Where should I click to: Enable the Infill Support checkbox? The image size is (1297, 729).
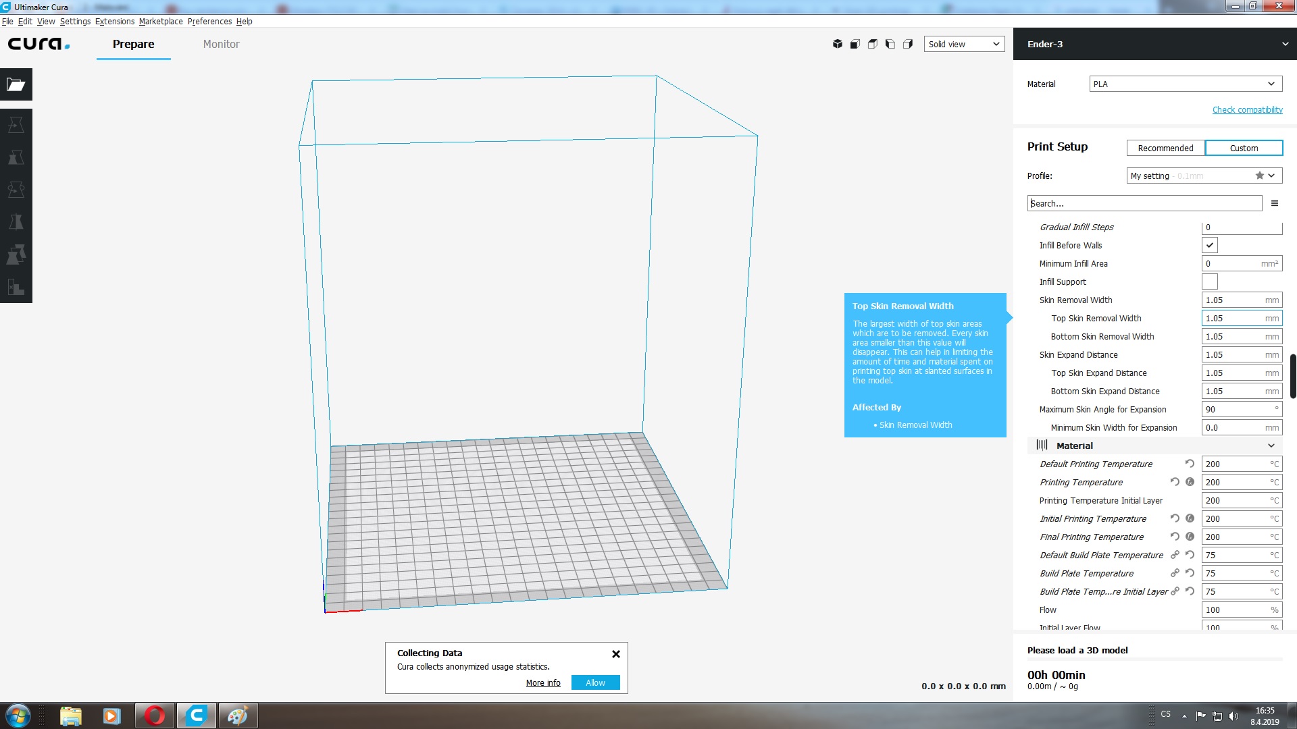tap(1210, 282)
